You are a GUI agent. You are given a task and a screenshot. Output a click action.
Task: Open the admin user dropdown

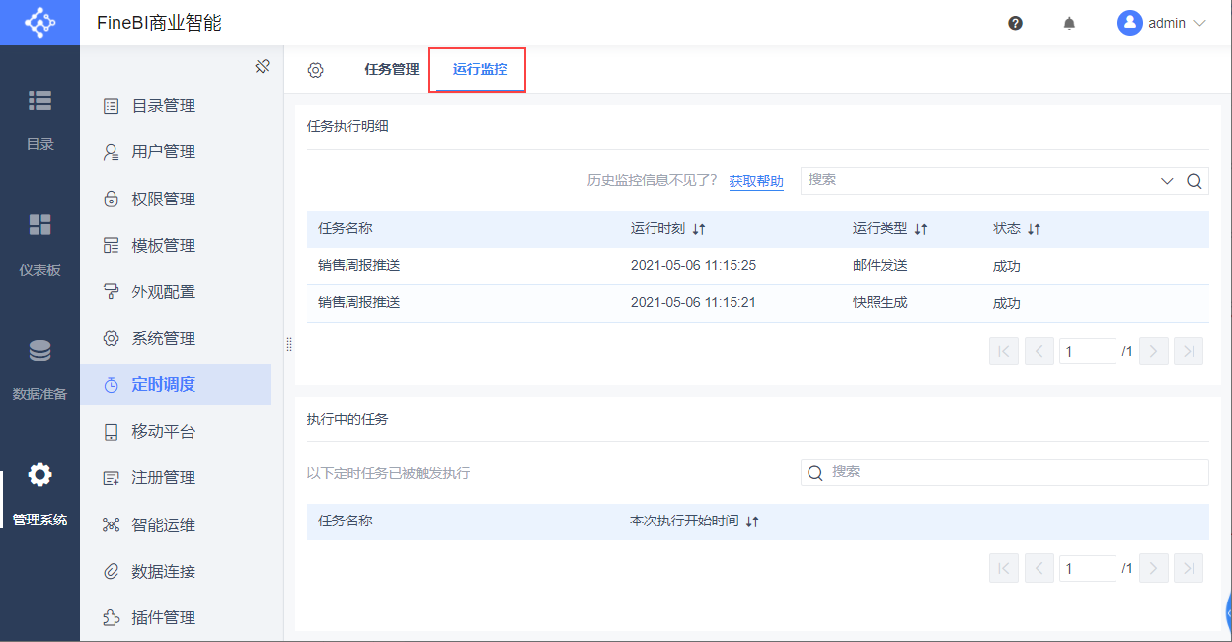pyautogui.click(x=1162, y=23)
